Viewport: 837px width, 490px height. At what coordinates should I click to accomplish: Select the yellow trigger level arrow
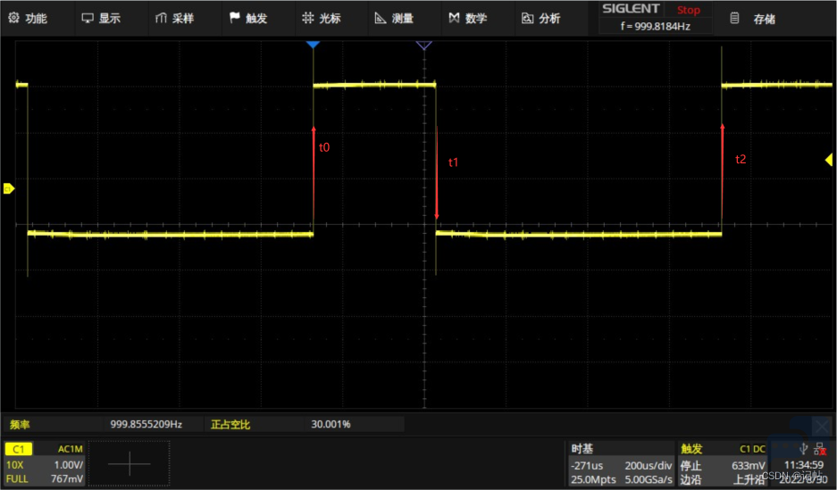click(x=828, y=160)
